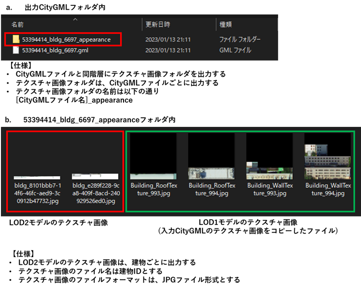Open the 53394414_bldg_6697_appearance folder icon
361x289 pixels.
click(16, 40)
